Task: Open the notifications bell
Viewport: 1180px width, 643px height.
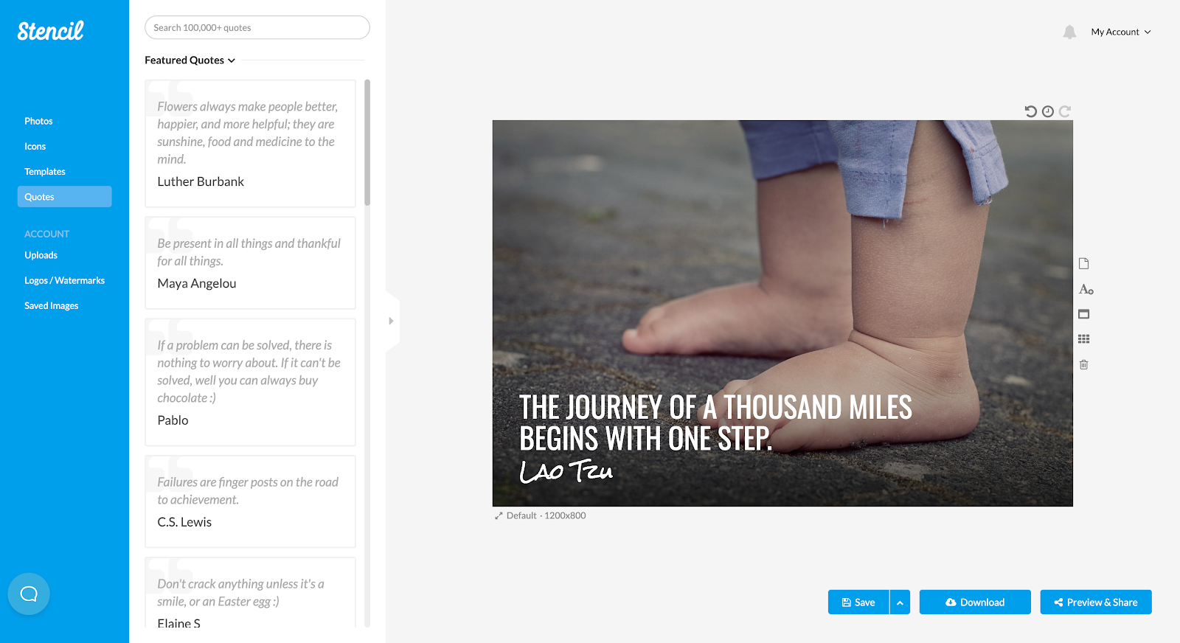Action: (x=1069, y=32)
